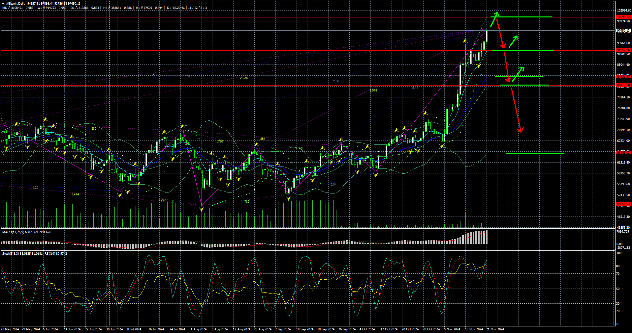Click the 21 Nov 2024 date label
632x333 pixels.
pyautogui.click(x=495, y=329)
